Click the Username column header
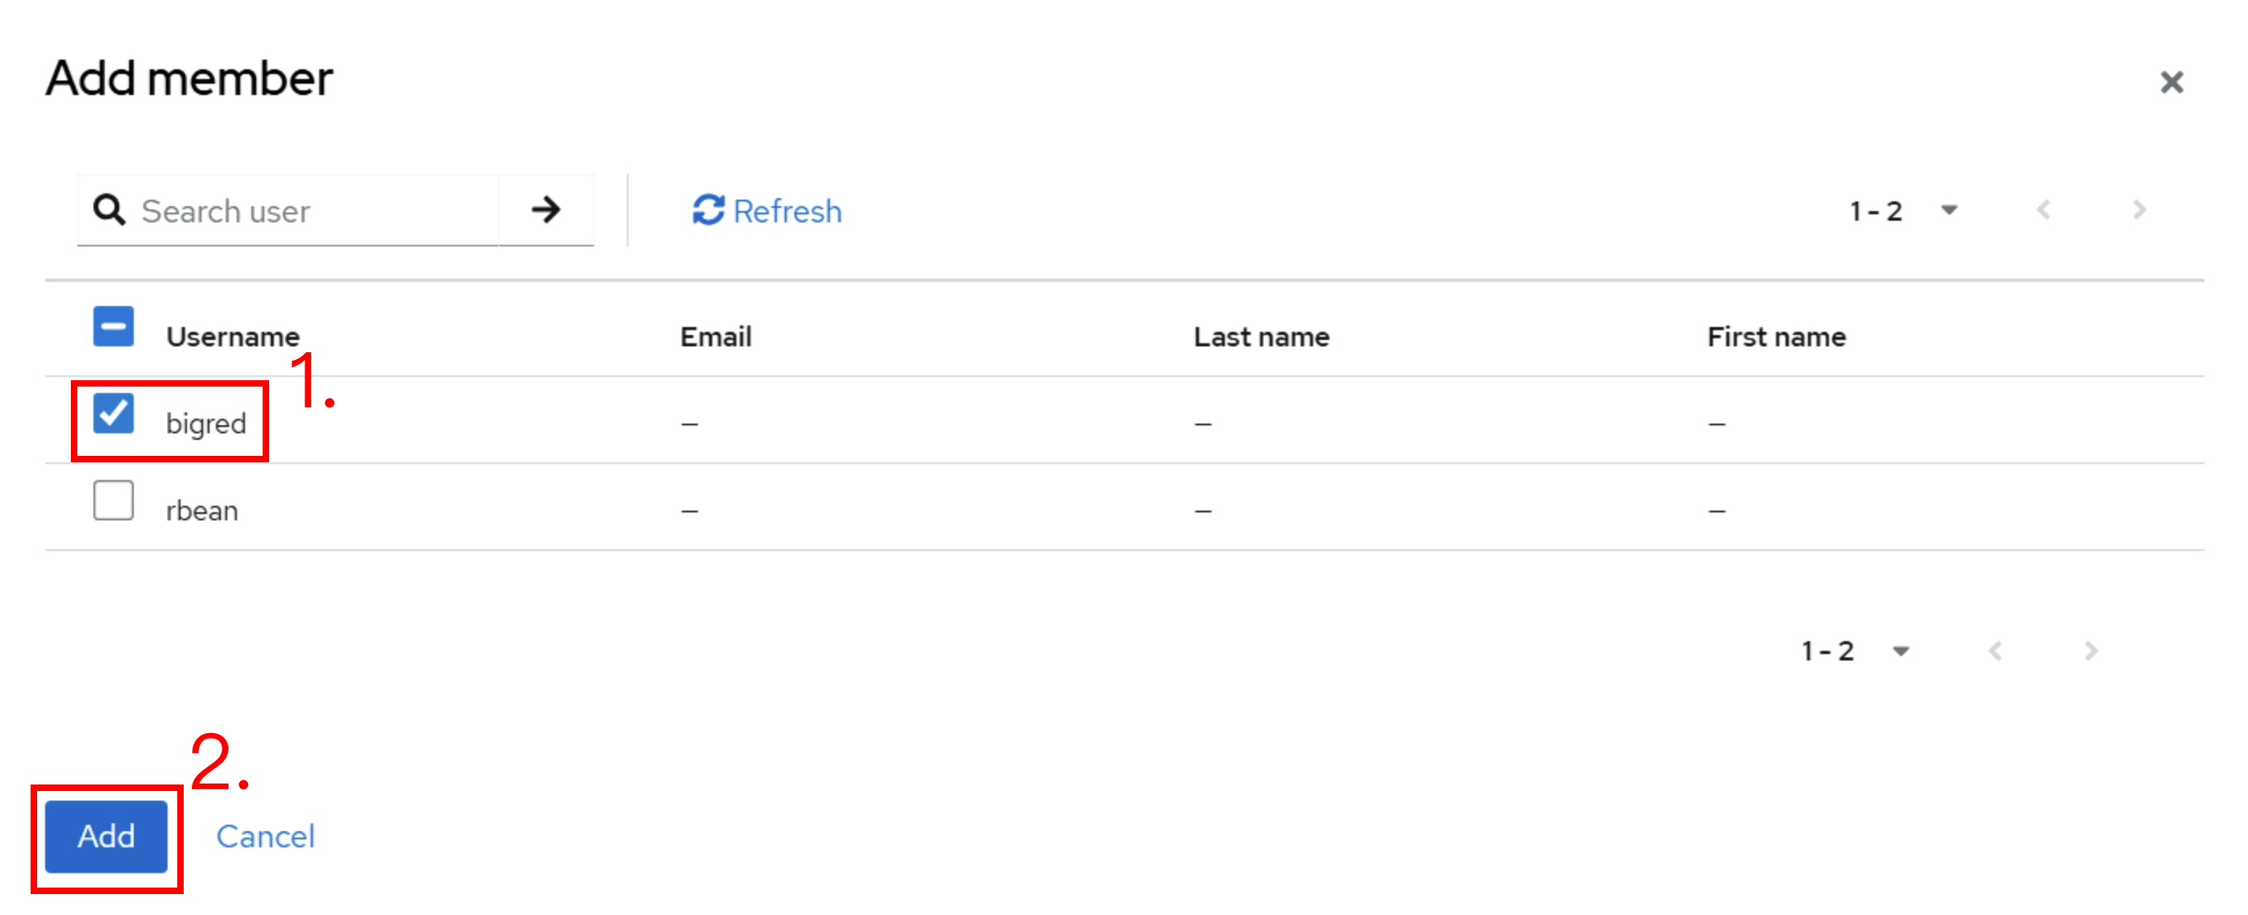This screenshot has height=915, width=2248. click(233, 337)
